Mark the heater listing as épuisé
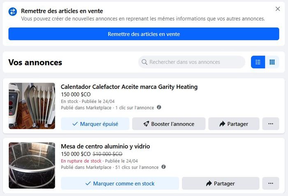The height and width of the screenshot is (196, 288). pos(95,124)
